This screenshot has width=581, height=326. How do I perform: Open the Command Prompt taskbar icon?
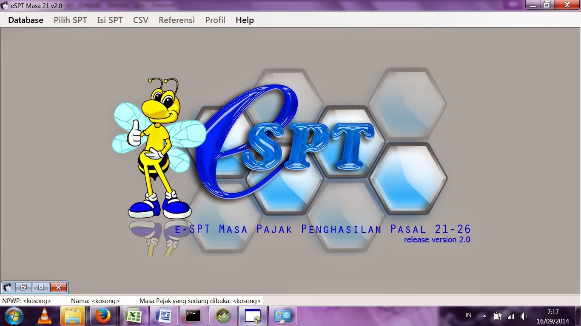pyautogui.click(x=194, y=316)
